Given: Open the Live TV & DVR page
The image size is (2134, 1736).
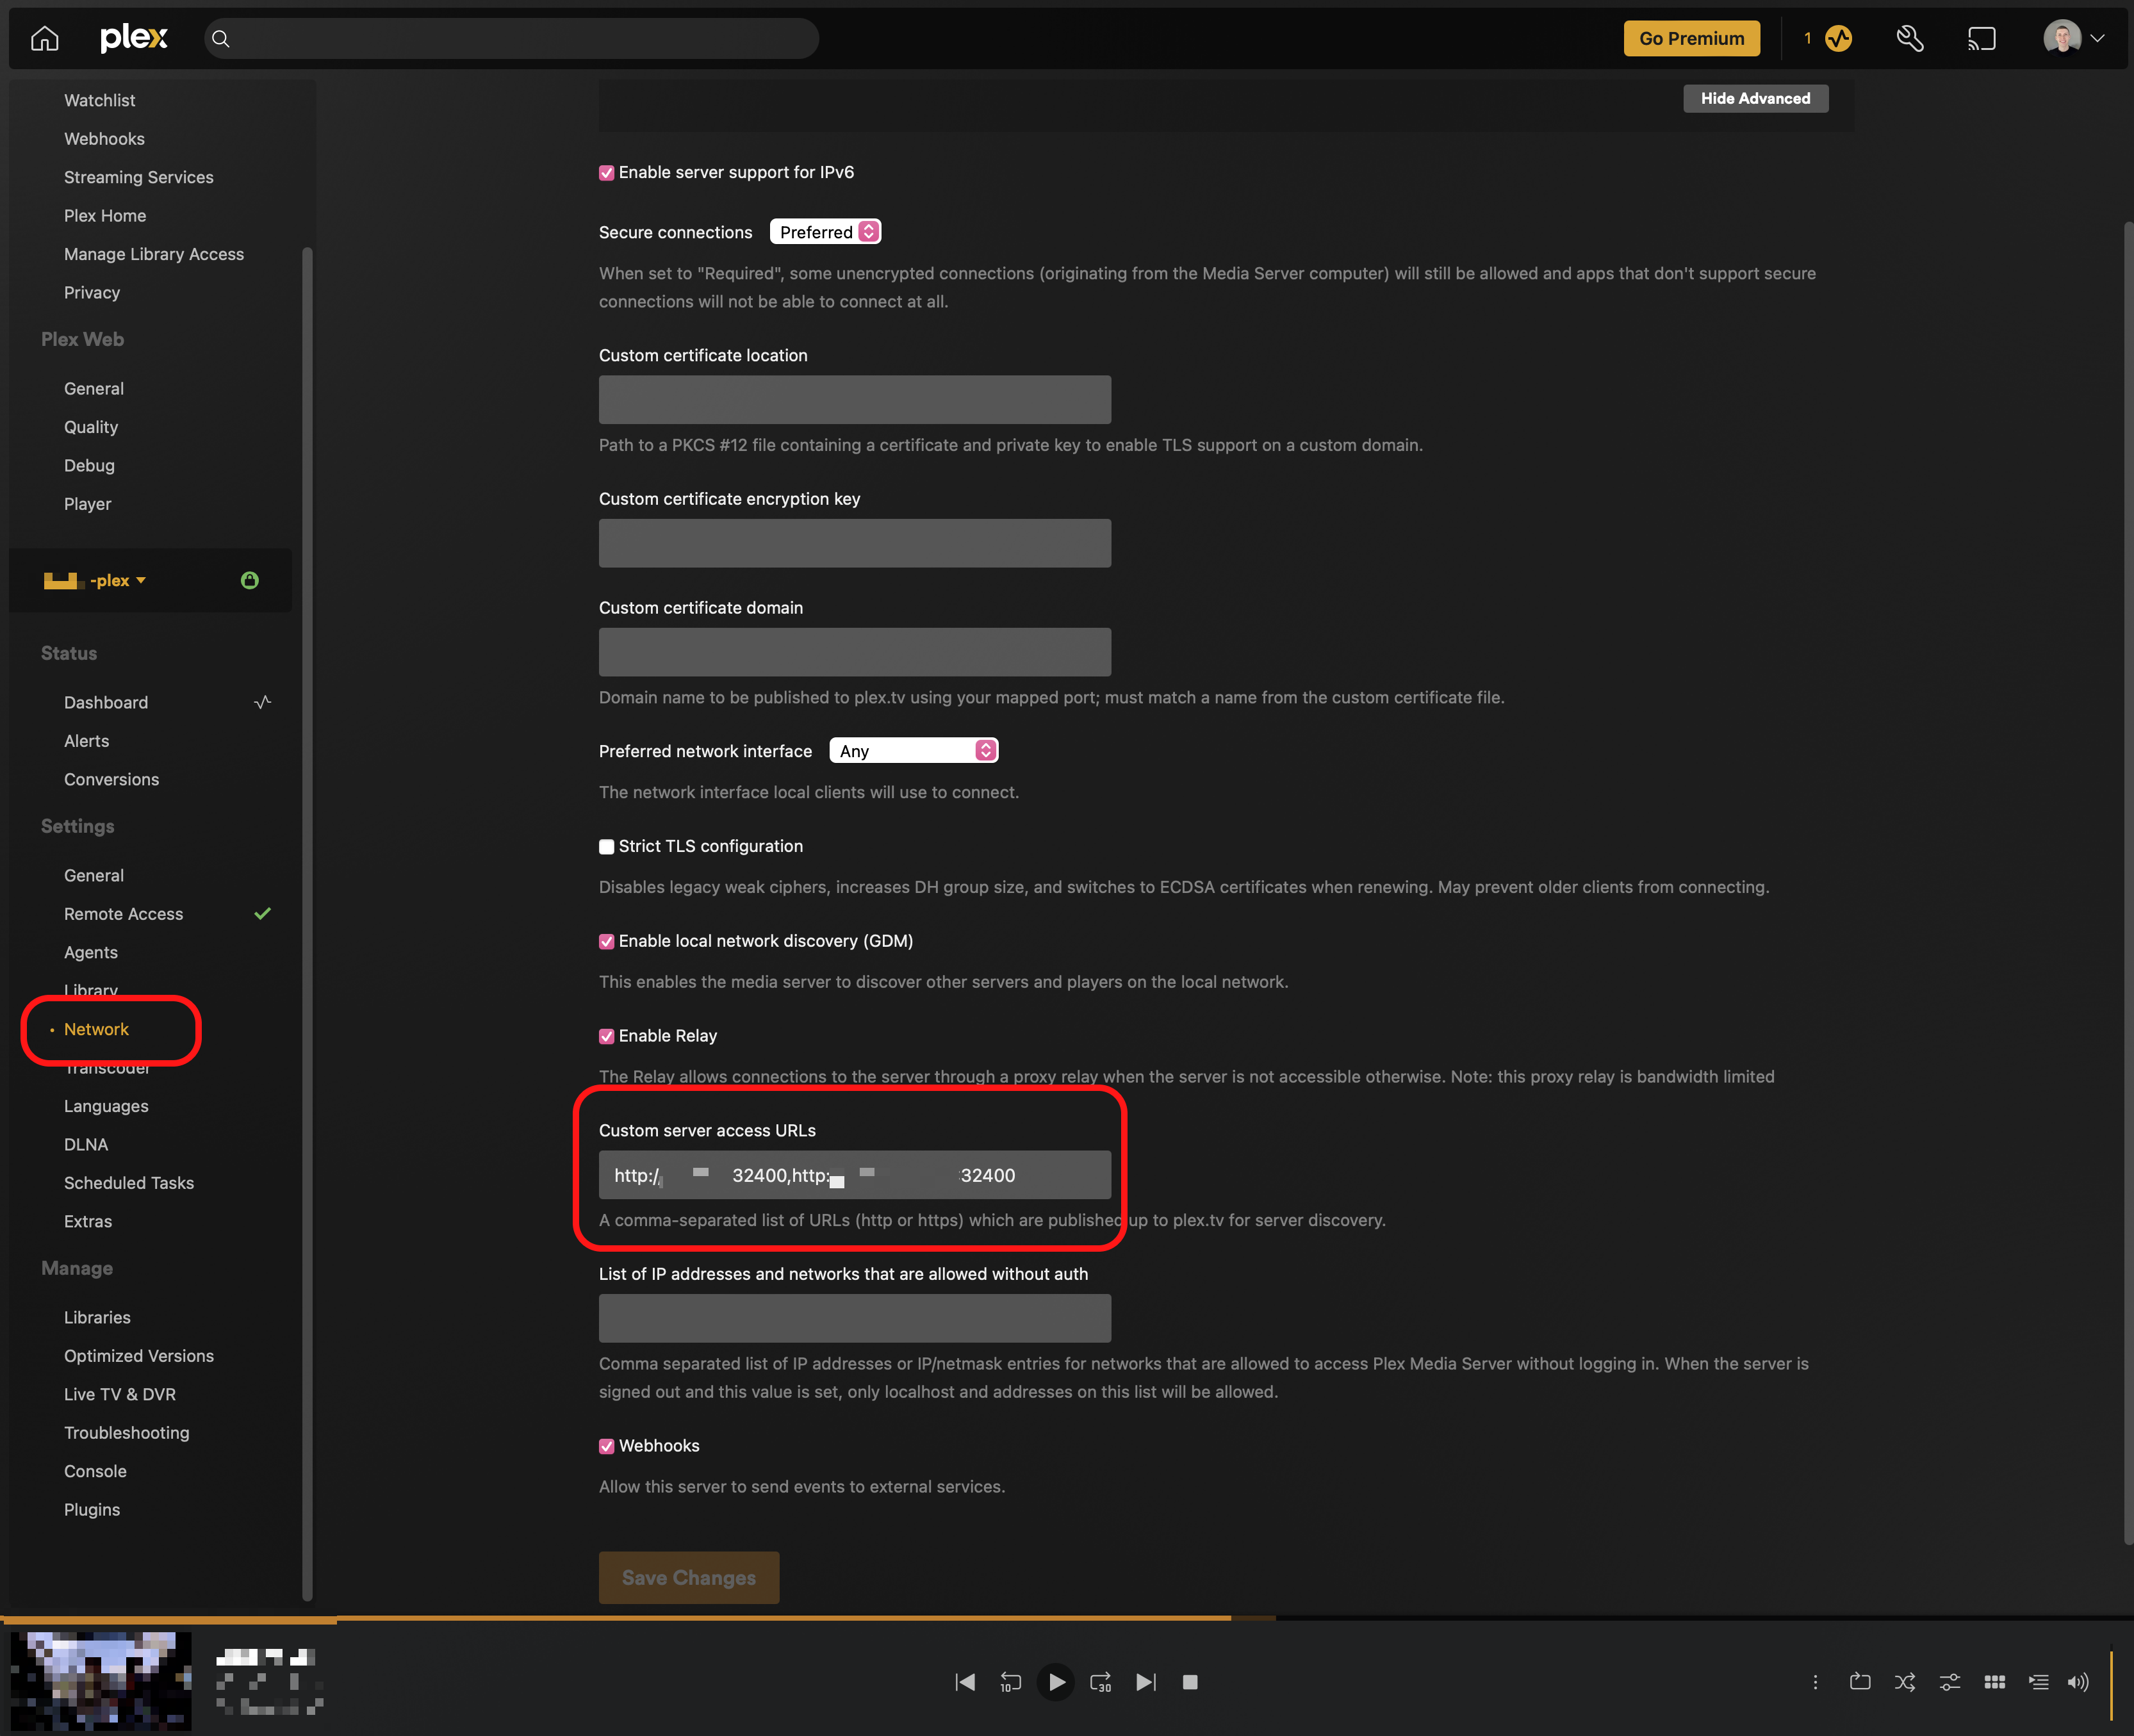Looking at the screenshot, I should tap(120, 1395).
